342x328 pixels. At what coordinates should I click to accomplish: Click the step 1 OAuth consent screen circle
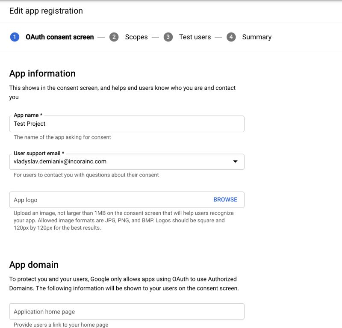[x=15, y=37]
